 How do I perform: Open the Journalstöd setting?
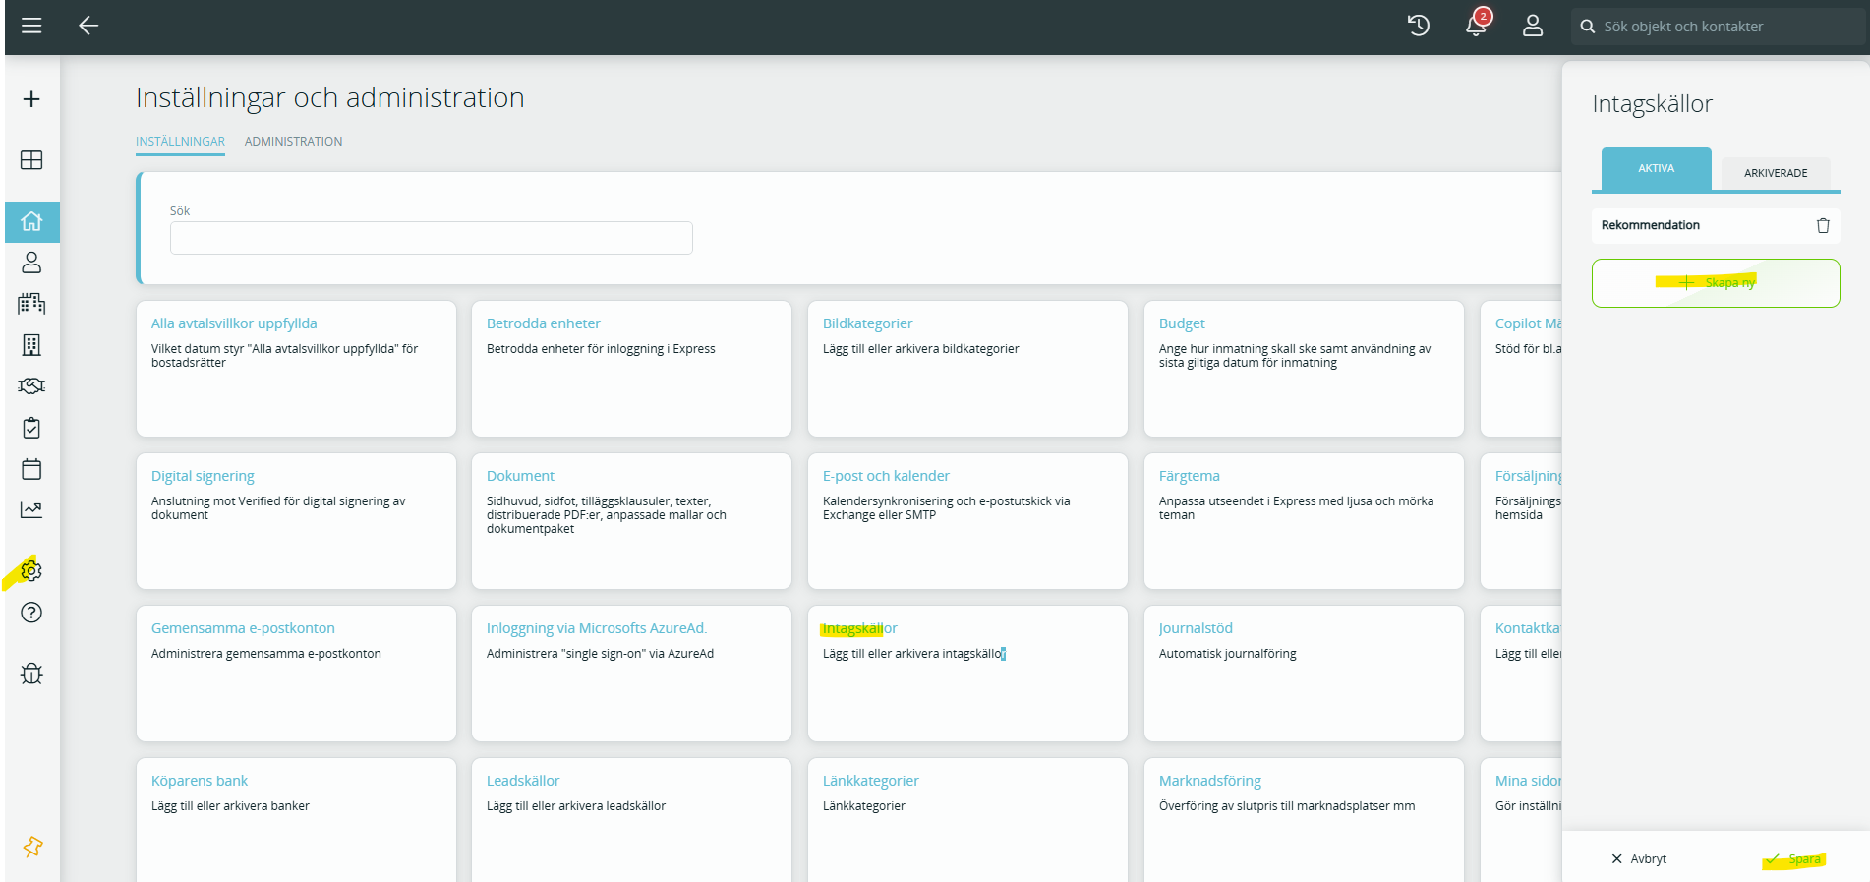click(1304, 674)
